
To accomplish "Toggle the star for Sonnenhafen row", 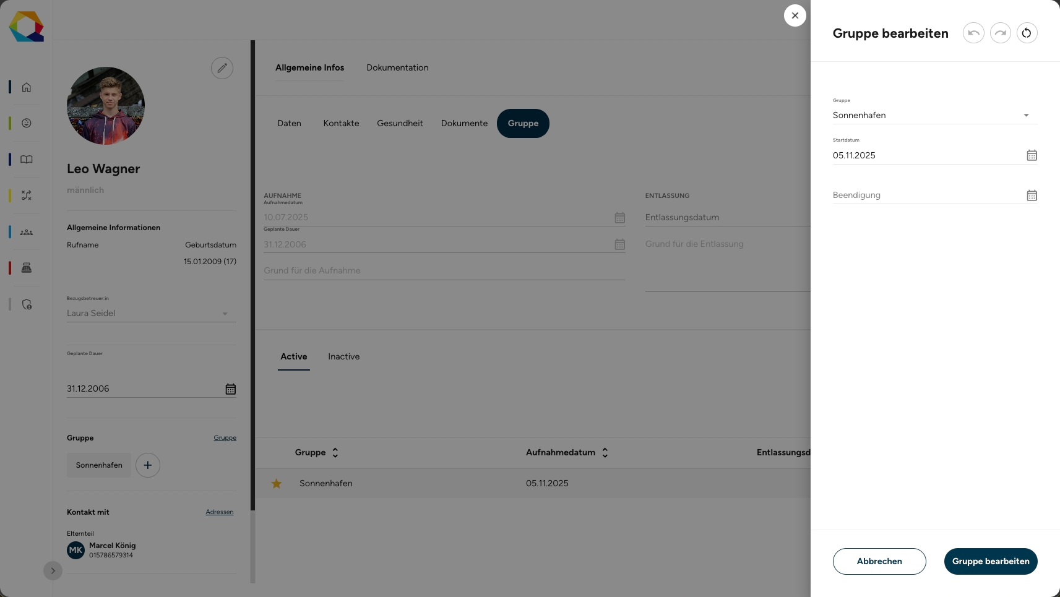I will (277, 484).
